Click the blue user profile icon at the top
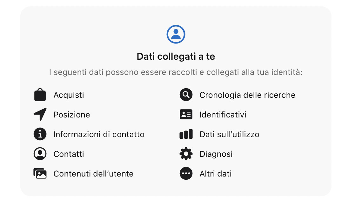The image size is (341, 207). coord(176,34)
